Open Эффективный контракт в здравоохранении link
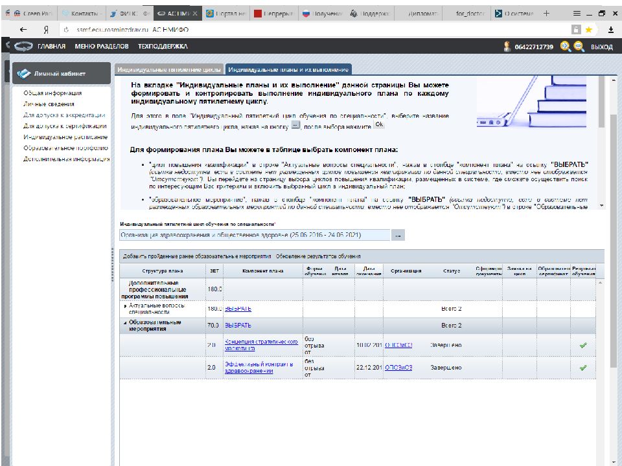Viewport: 622px width, 466px height. coord(259,368)
